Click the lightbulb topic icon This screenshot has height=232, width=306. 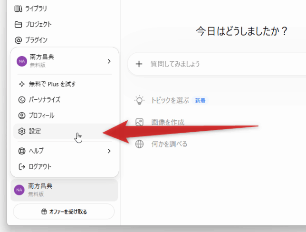point(139,100)
